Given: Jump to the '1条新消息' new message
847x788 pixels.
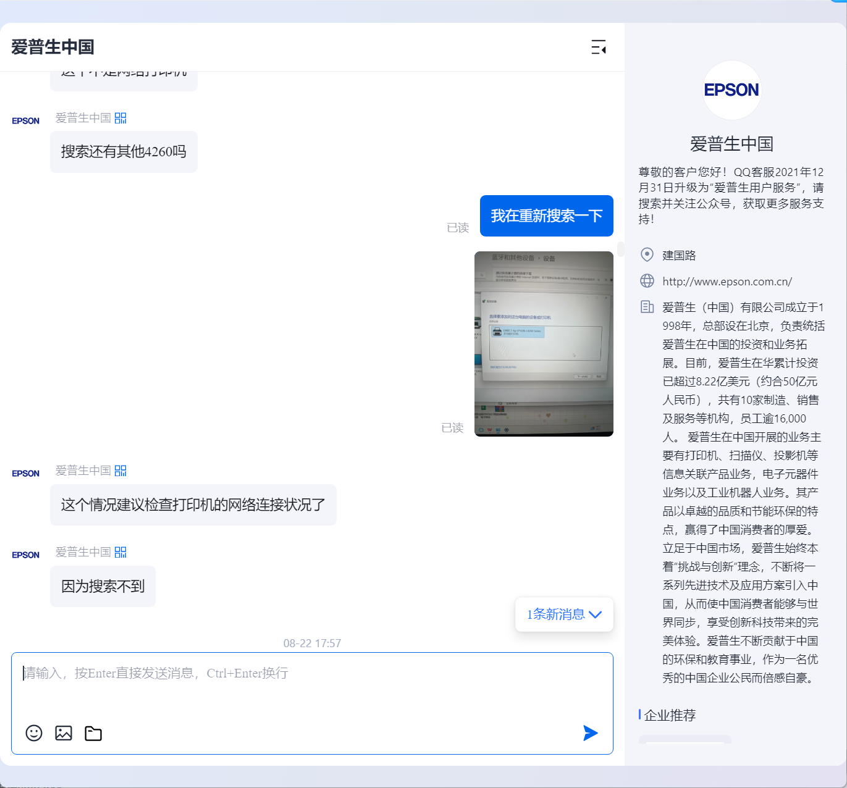Looking at the screenshot, I should point(564,614).
